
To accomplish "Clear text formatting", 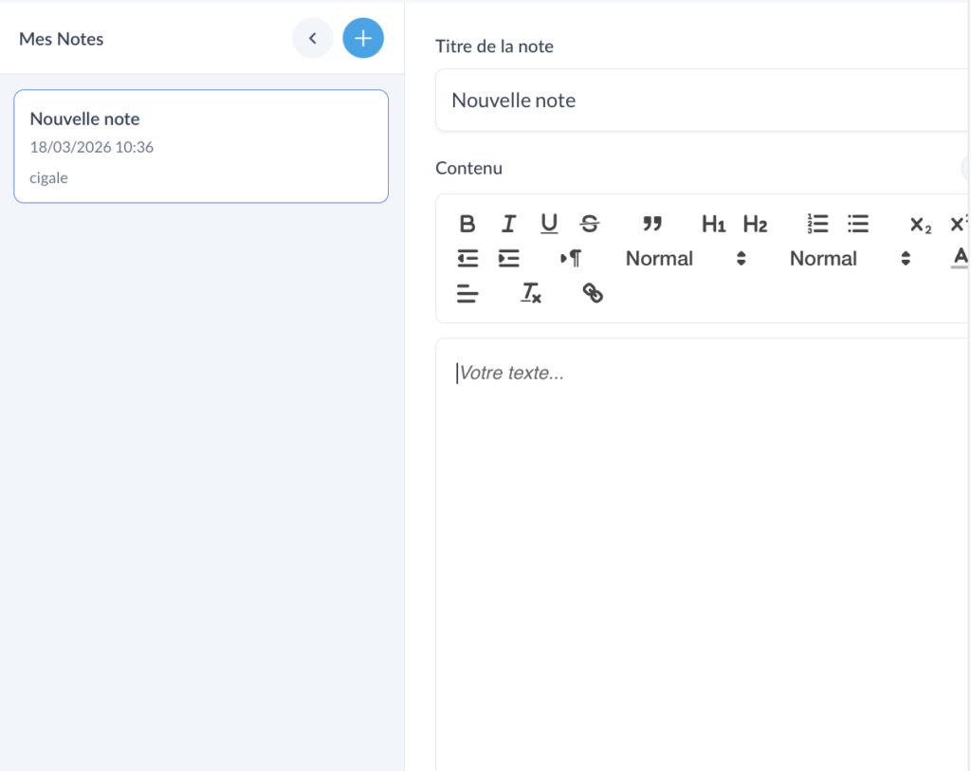I will click(x=531, y=293).
